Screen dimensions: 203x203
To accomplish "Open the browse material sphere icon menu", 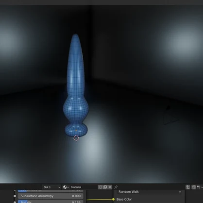I will (66, 187).
